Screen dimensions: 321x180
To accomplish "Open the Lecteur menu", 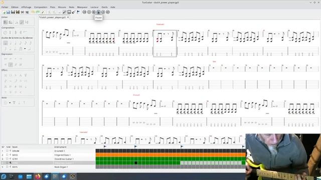I will point(94,7).
